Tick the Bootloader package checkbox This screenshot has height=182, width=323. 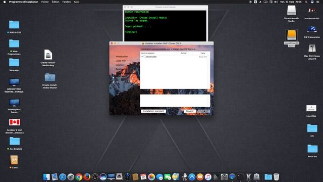[x=145, y=57]
